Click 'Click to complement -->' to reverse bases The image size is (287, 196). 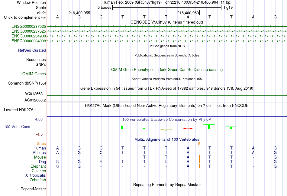25,18
